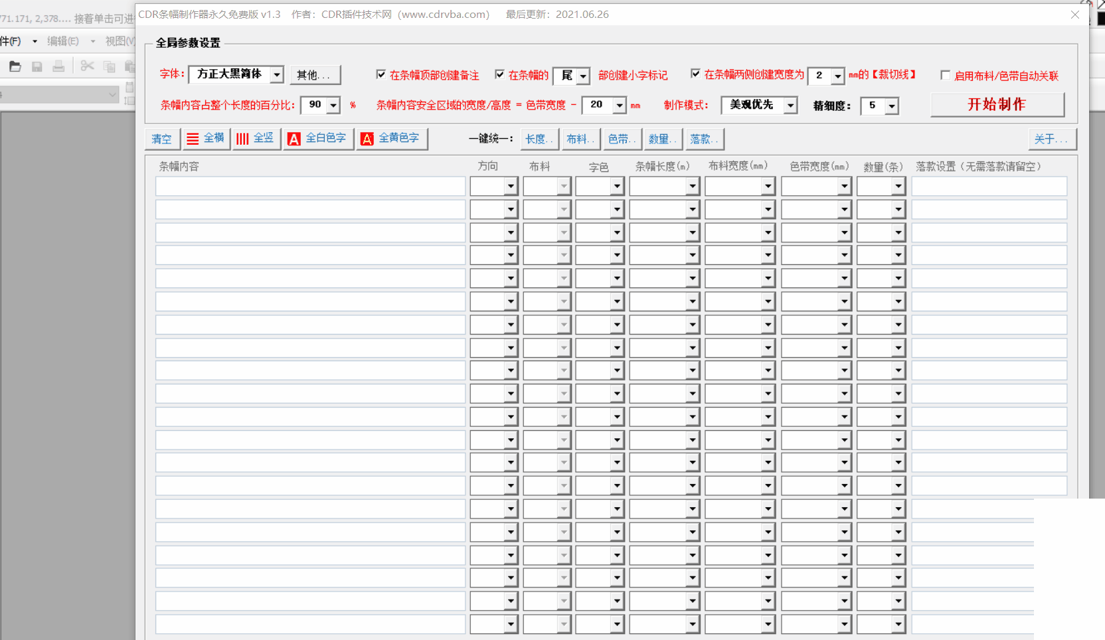Click the save disk icon in toolbar
Screen dimensions: 1105x640
coord(37,66)
